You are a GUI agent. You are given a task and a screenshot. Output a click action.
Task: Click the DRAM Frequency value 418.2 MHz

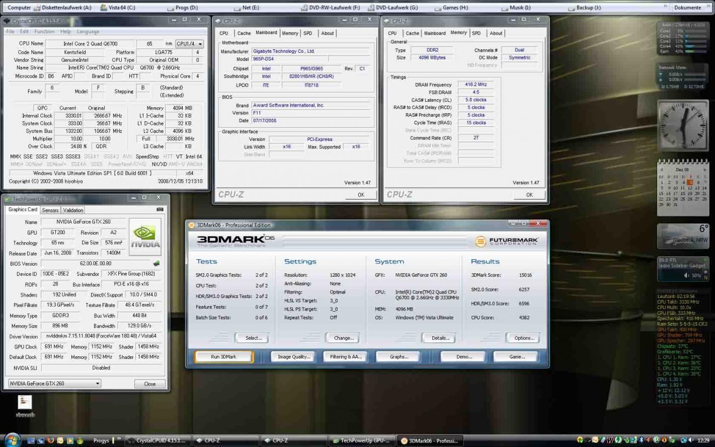point(475,85)
